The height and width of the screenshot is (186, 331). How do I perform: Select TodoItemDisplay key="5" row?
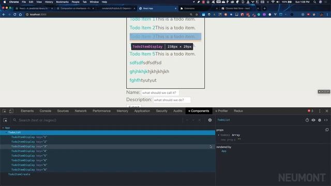pyautogui.click(x=108, y=156)
